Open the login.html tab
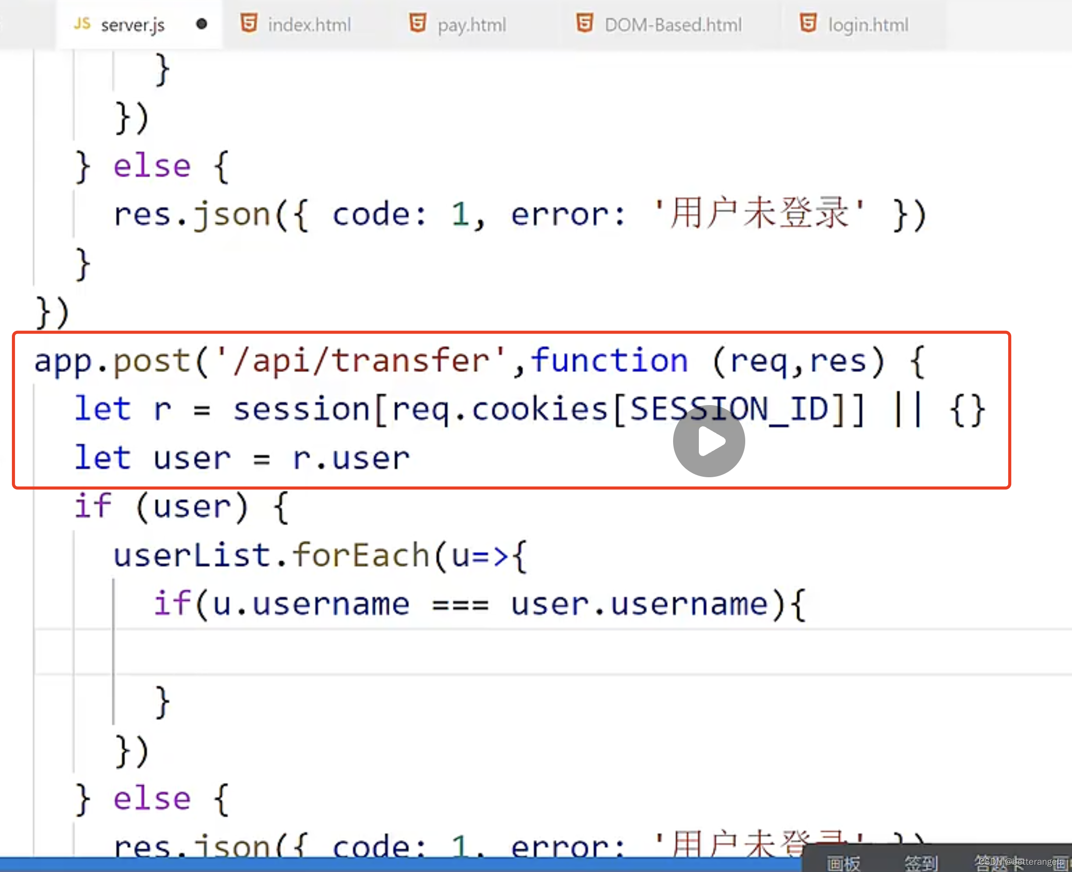Screen dimensions: 1072x872 pyautogui.click(x=868, y=25)
